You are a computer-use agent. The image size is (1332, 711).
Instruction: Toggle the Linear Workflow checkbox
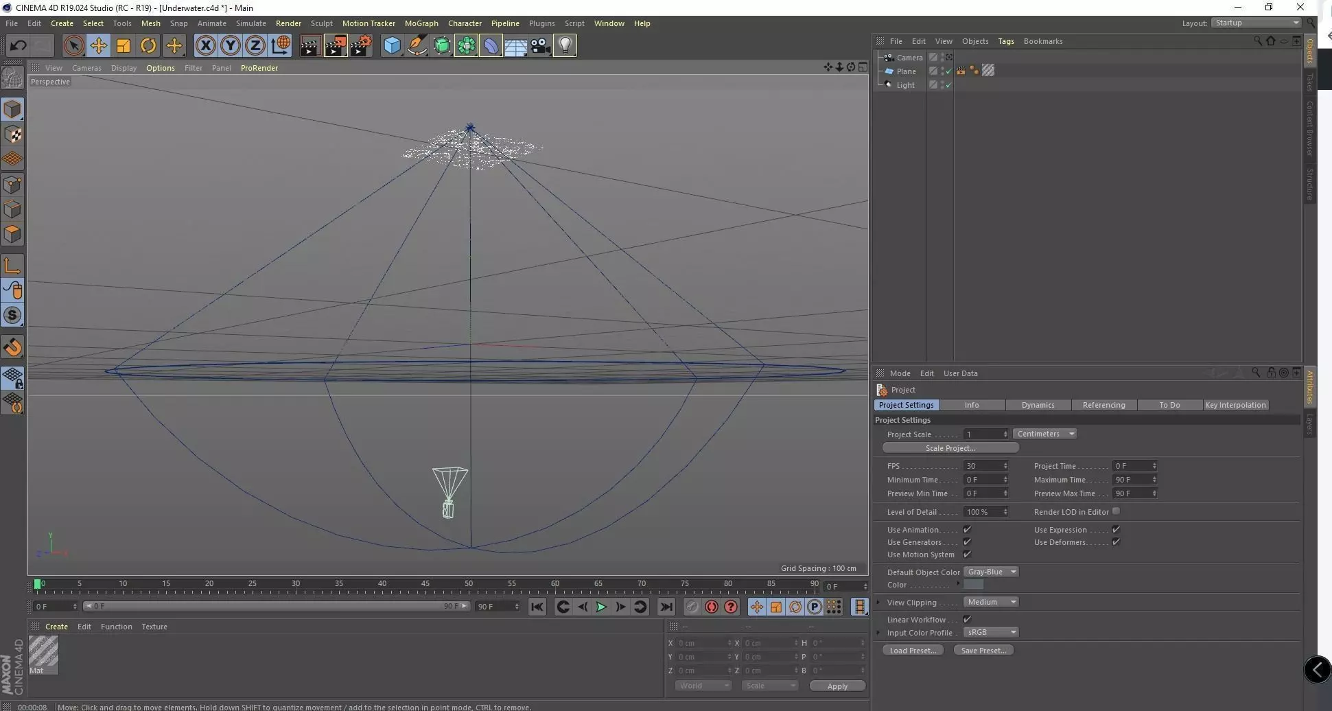tap(967, 619)
